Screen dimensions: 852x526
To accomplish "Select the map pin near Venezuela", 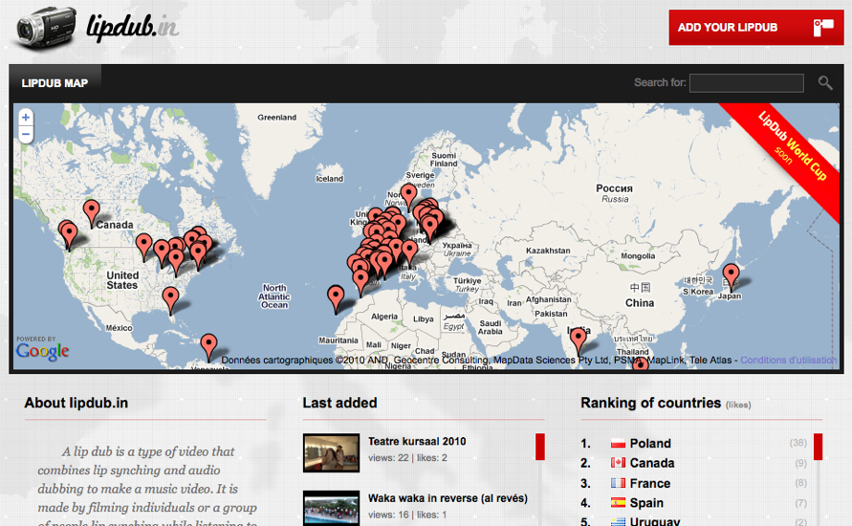I will pyautogui.click(x=208, y=346).
